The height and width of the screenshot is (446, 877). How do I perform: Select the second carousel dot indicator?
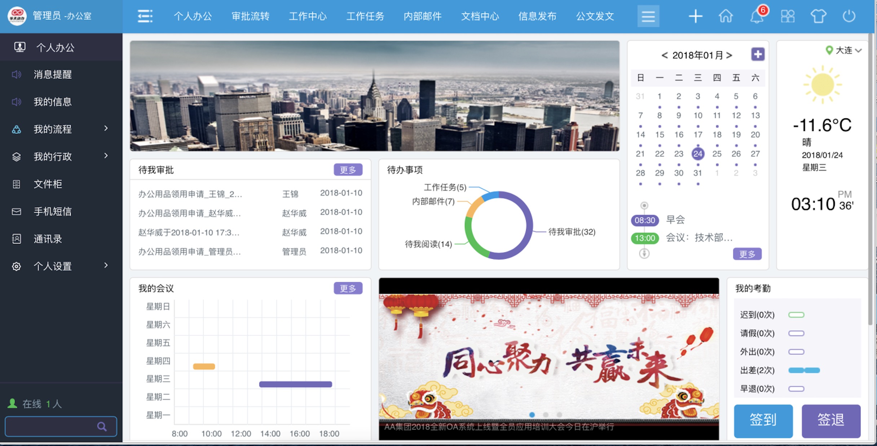coord(546,415)
